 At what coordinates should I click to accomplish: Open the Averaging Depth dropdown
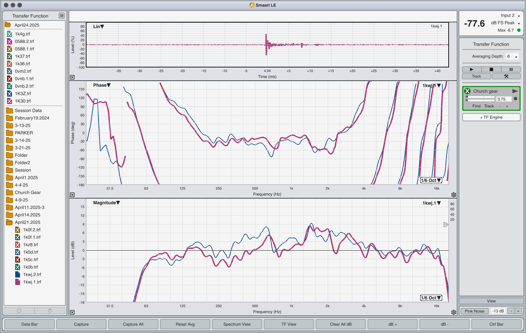coord(512,57)
